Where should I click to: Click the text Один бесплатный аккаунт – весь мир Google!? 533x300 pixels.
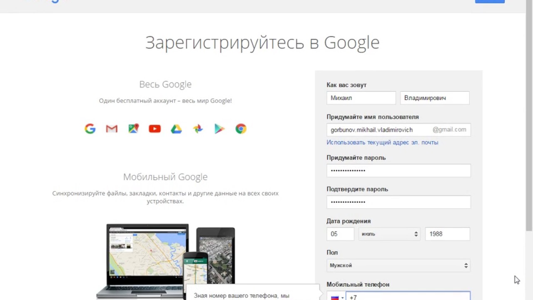[x=165, y=101]
